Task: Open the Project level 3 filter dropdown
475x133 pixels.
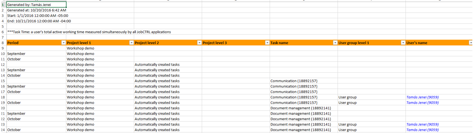Action: click(267, 43)
